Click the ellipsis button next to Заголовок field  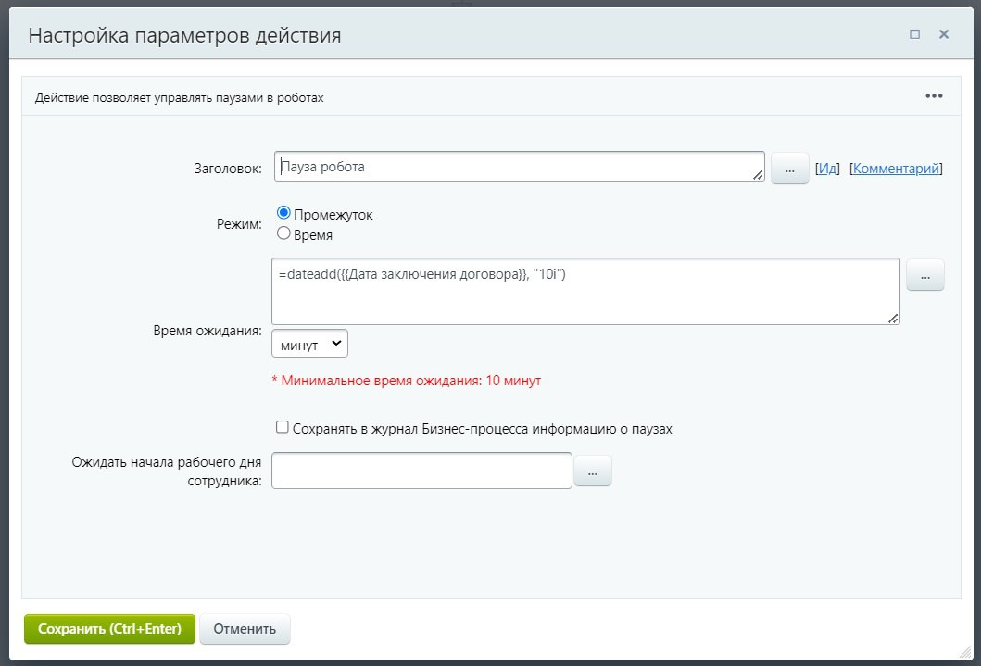pos(789,170)
